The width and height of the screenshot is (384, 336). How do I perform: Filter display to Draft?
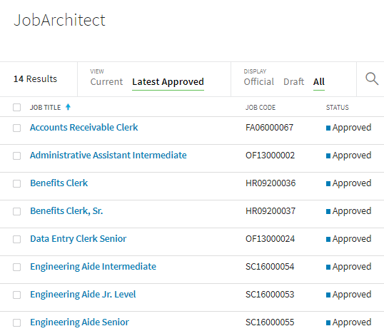[x=293, y=82]
